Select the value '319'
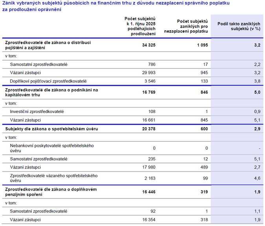The height and width of the screenshot is (226, 265). tap(204, 192)
